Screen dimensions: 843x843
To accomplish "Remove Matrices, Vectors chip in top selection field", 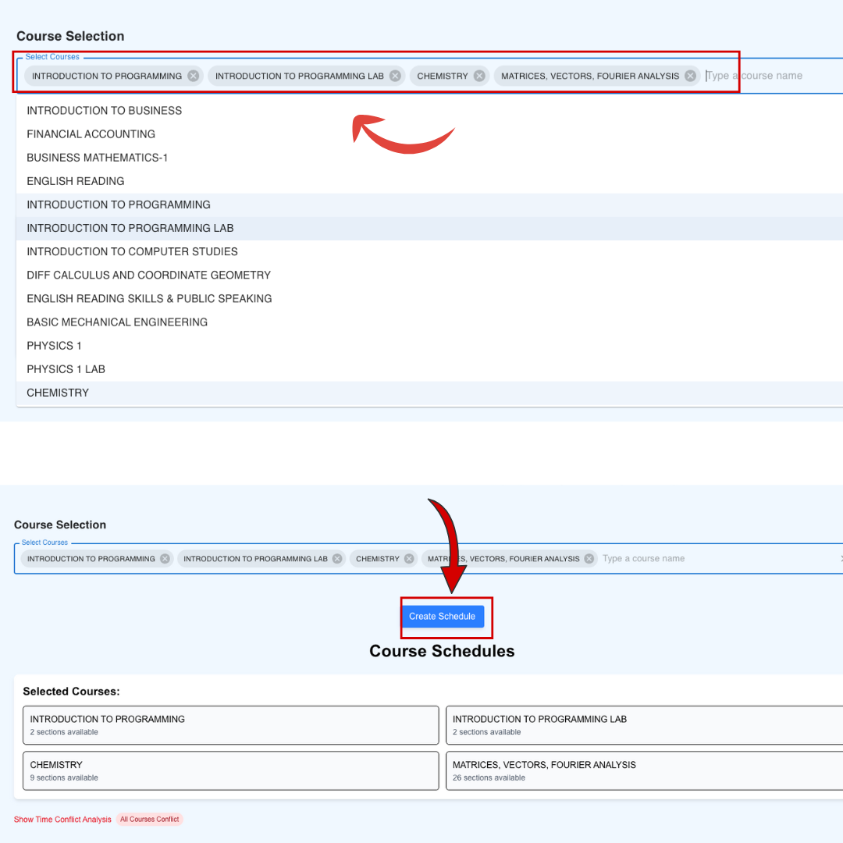I will click(x=690, y=76).
